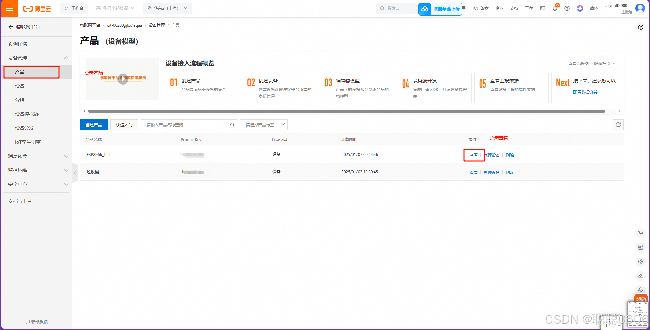Viewport: 650px width, 330px height.
Task: Open the 支持 top menu
Action: (x=514, y=8)
